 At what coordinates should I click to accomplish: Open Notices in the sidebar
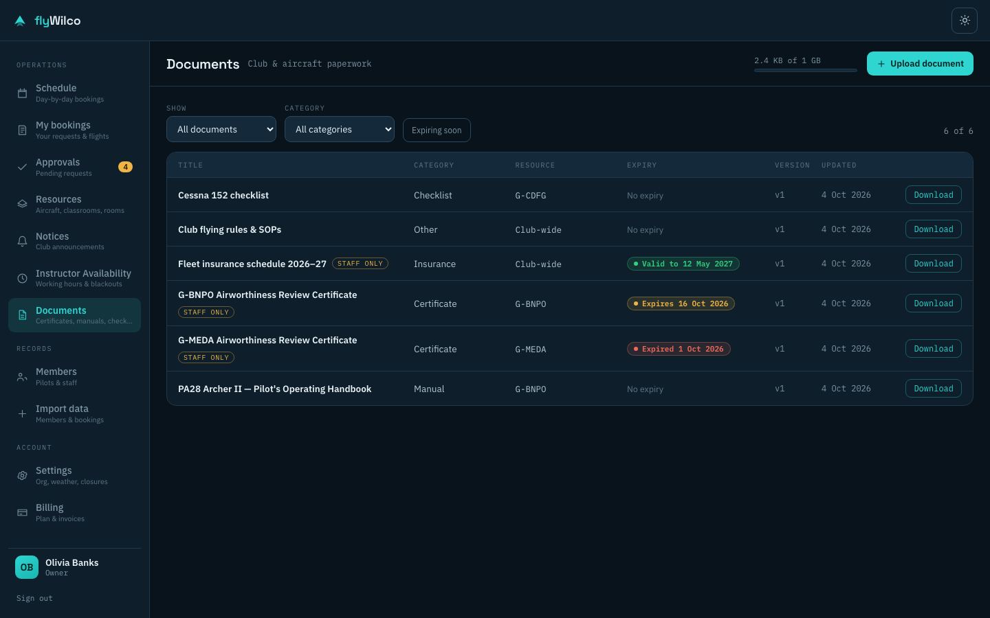(74, 241)
